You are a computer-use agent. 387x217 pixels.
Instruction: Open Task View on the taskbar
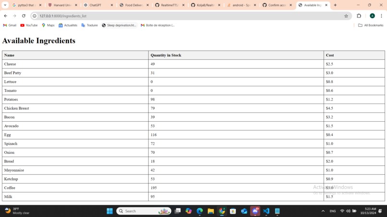point(178,211)
